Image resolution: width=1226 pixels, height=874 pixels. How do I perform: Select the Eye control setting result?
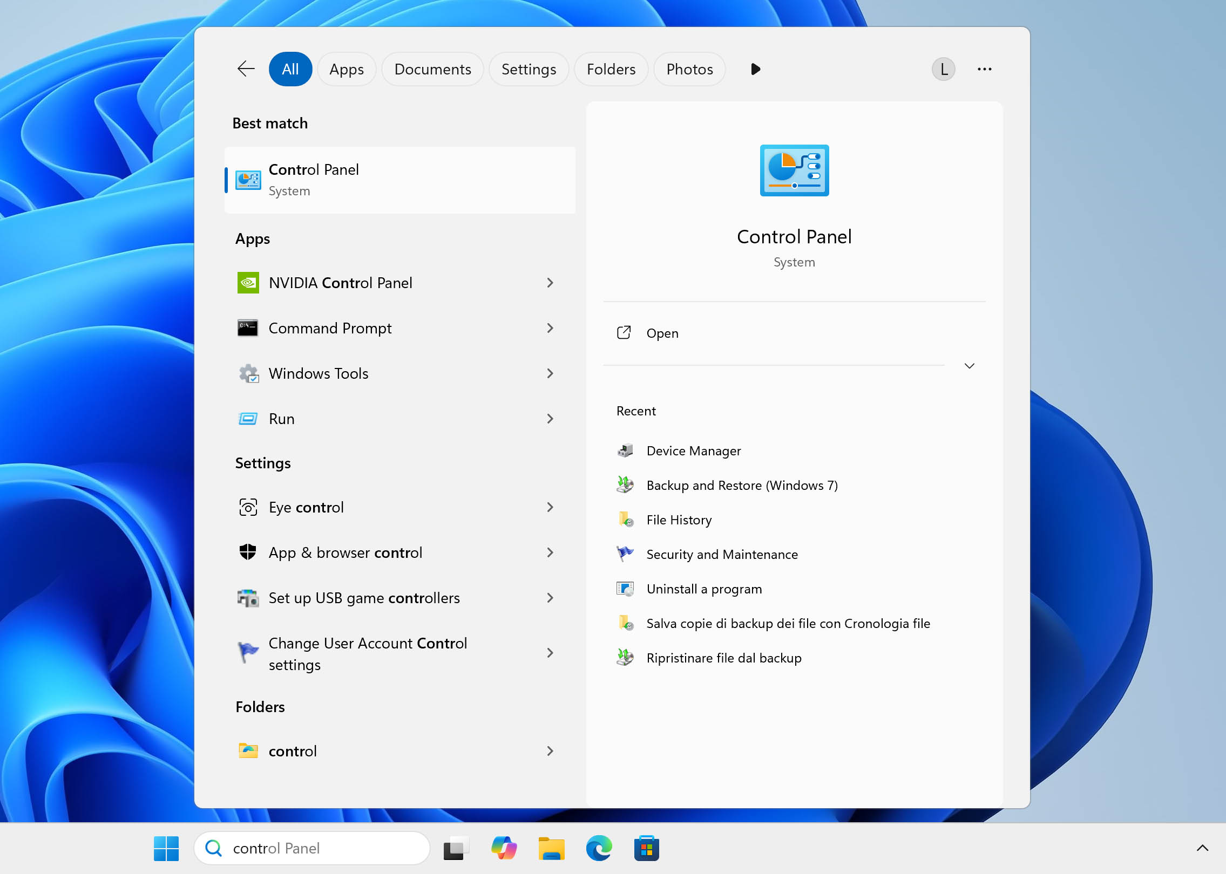tap(400, 507)
